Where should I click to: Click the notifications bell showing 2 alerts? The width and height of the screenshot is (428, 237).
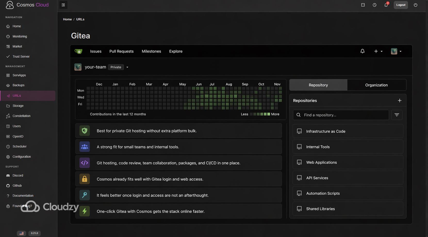386,5
